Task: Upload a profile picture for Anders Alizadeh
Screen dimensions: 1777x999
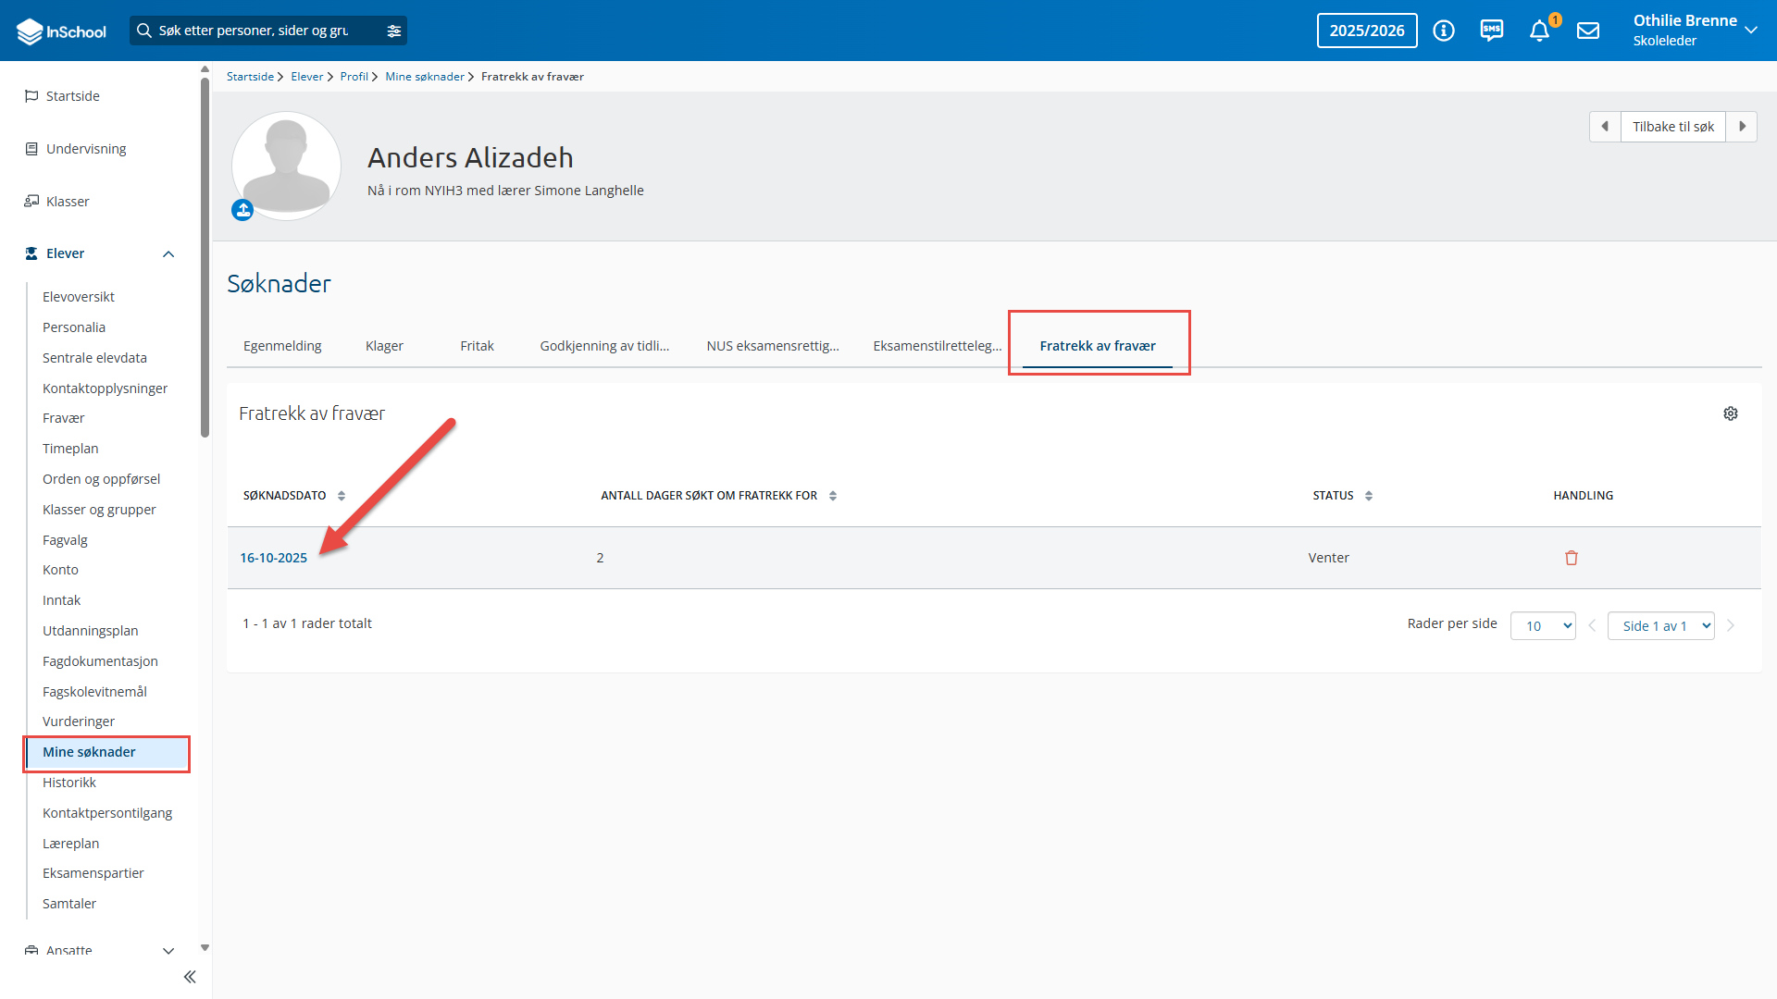Action: [x=242, y=210]
